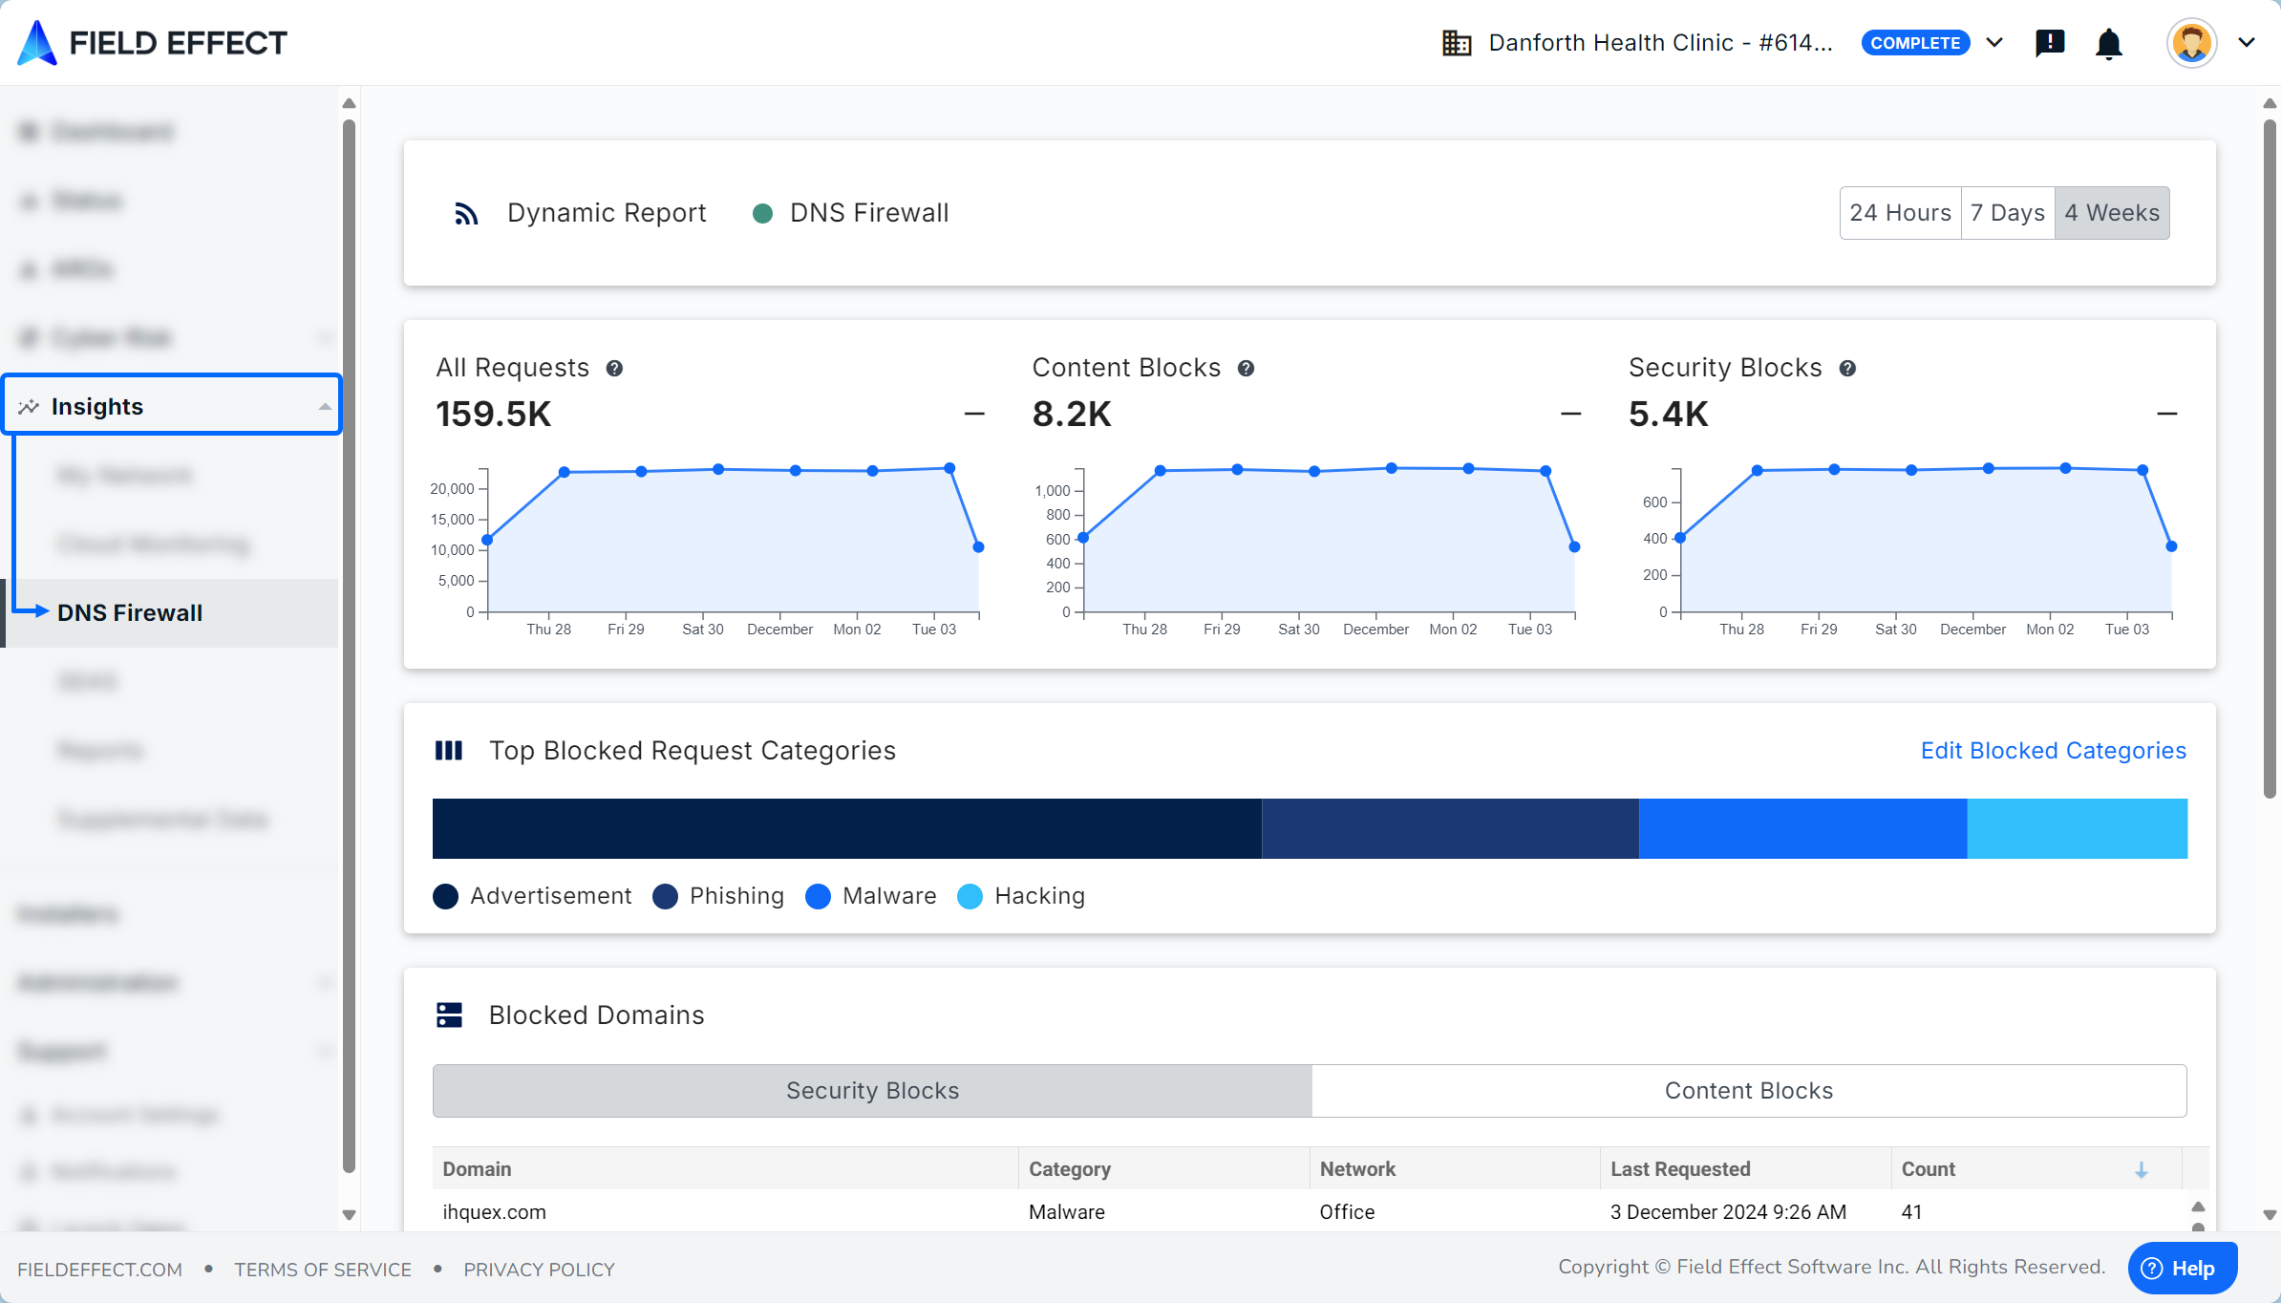Viewport: 2281px width, 1303px height.
Task: Click the Content Blocks help question icon
Action: coord(1246,369)
